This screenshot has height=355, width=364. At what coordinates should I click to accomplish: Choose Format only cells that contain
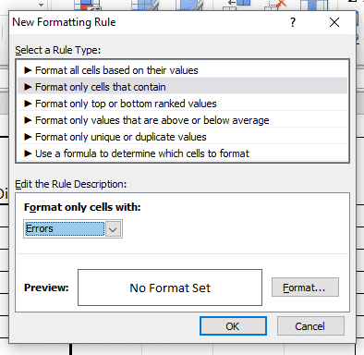pyautogui.click(x=182, y=87)
